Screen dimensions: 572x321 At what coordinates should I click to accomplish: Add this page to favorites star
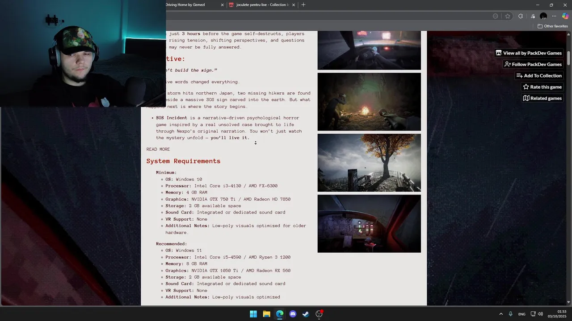[508, 16]
